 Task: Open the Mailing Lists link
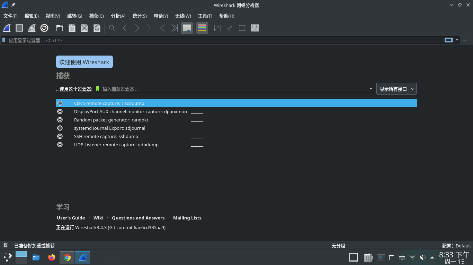(x=187, y=218)
